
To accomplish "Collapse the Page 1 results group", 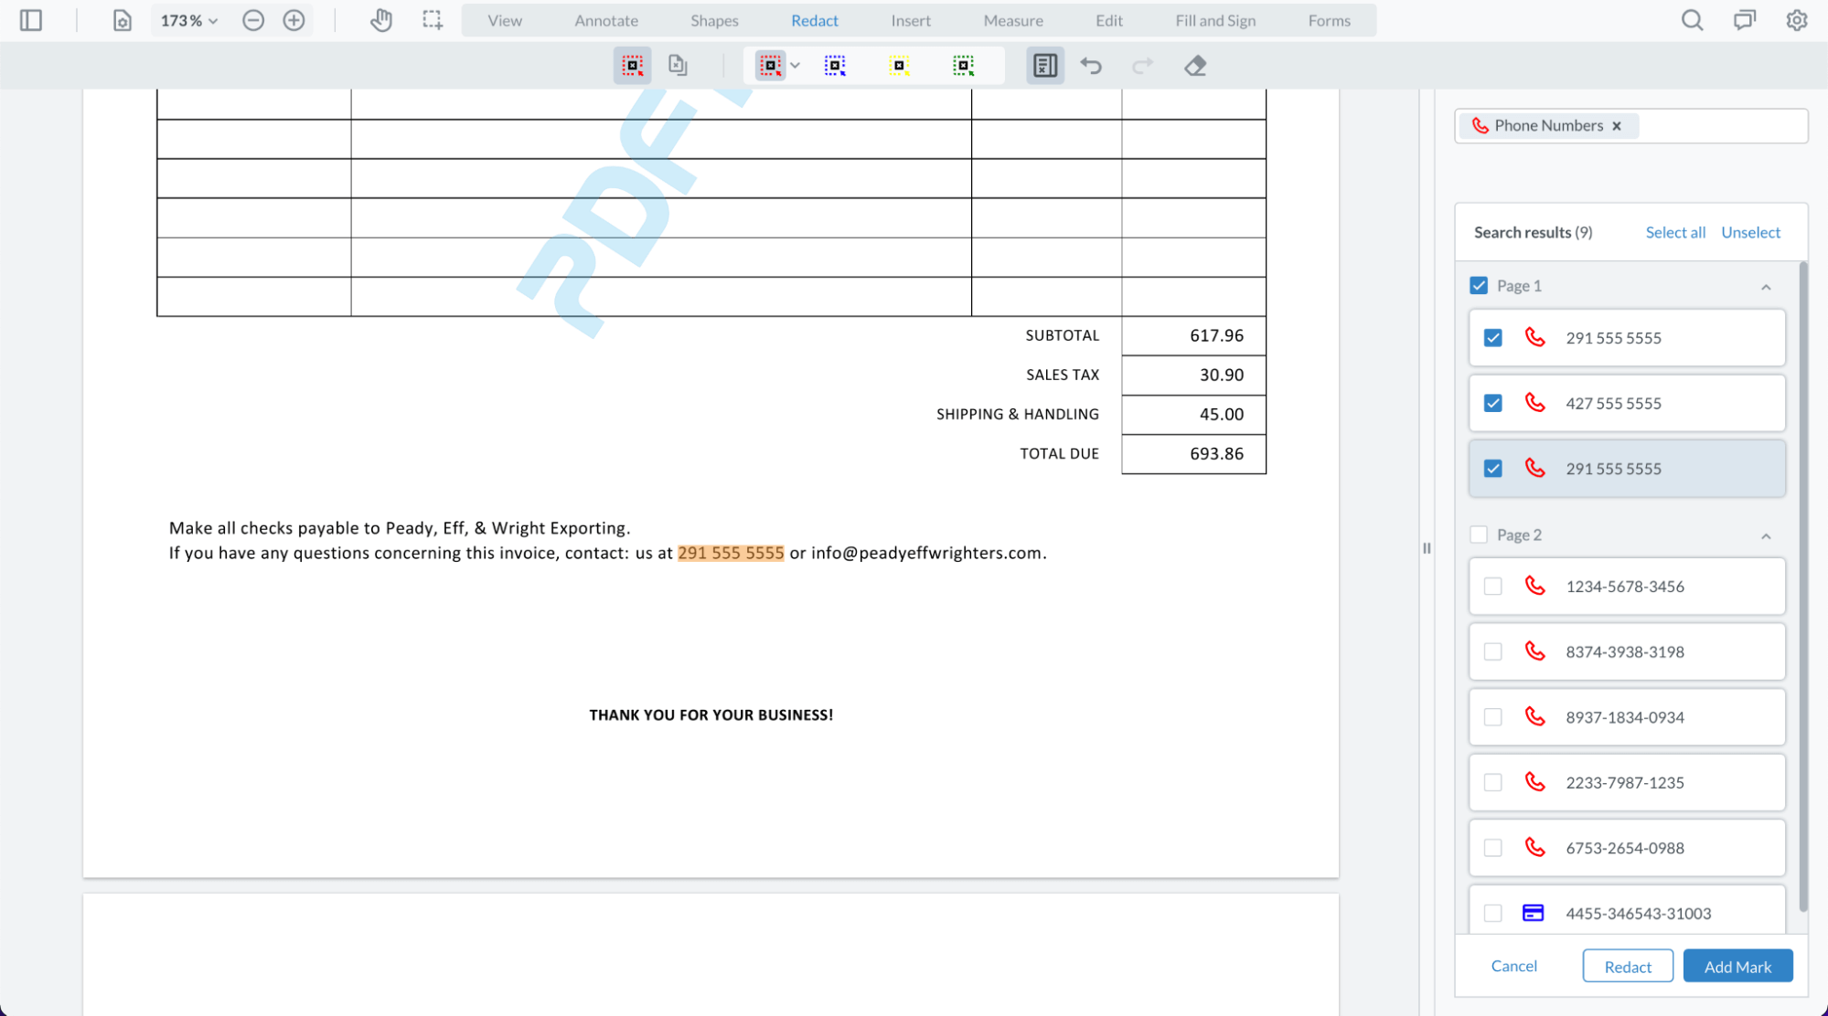I will pyautogui.click(x=1766, y=287).
